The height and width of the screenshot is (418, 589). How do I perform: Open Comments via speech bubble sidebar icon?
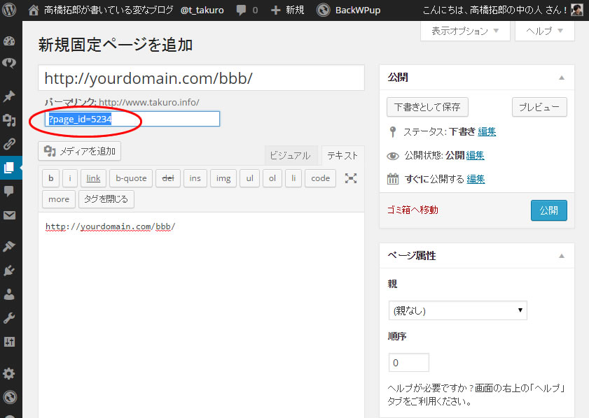click(10, 192)
